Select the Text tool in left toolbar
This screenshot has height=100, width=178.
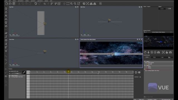pyautogui.click(x=6, y=16)
